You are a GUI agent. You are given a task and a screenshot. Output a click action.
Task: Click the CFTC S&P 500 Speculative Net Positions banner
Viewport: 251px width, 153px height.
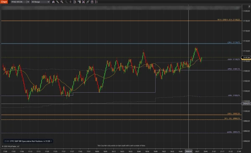[x=28, y=141]
